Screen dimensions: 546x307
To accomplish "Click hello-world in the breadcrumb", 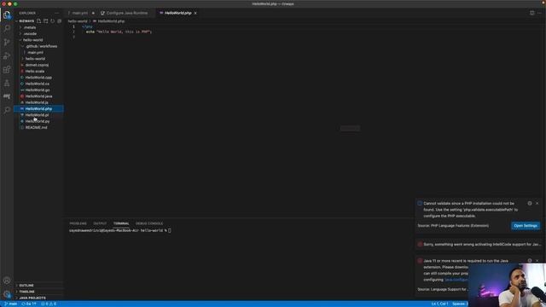I will (78, 21).
